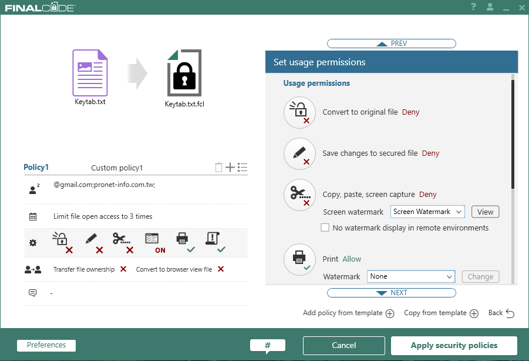Click the scissors Copy, paste, screen capture icon

pyautogui.click(x=299, y=195)
